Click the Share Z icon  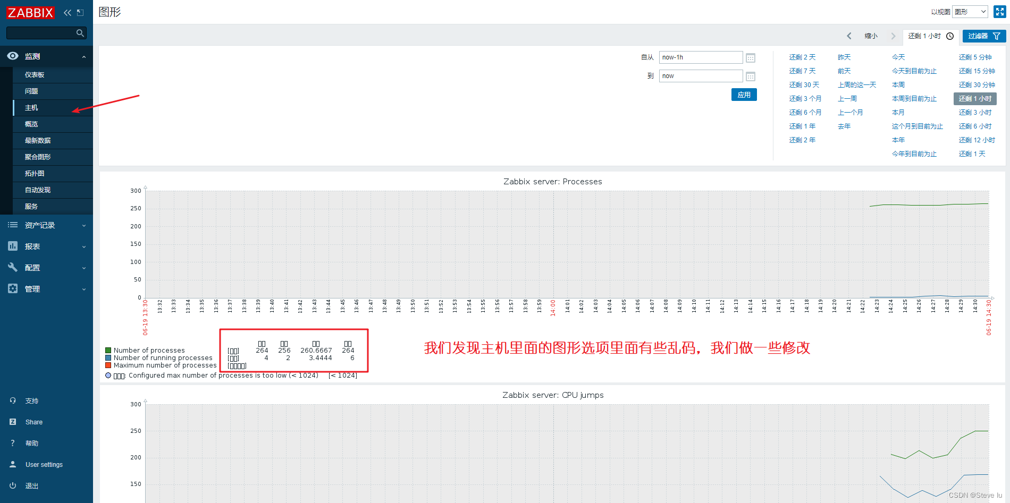13,422
